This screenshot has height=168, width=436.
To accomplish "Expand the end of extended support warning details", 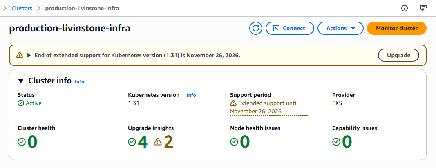I will (29, 55).
